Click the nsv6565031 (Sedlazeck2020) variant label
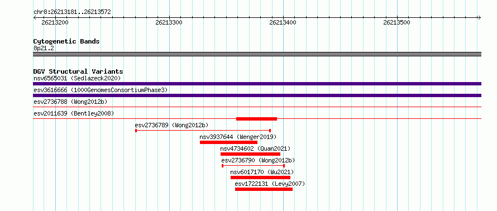 pos(77,78)
